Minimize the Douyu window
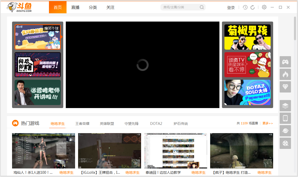The image size is (298, 177). [x=272, y=7]
